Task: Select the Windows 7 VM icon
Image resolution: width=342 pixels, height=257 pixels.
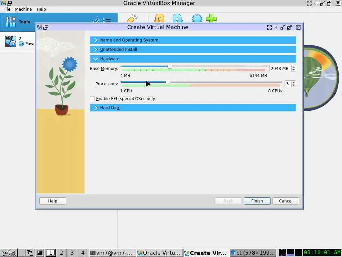Action: [11, 41]
